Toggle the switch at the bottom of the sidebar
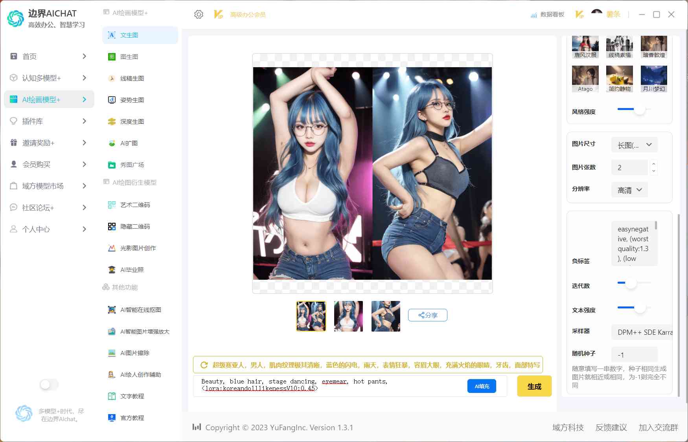 coord(49,385)
